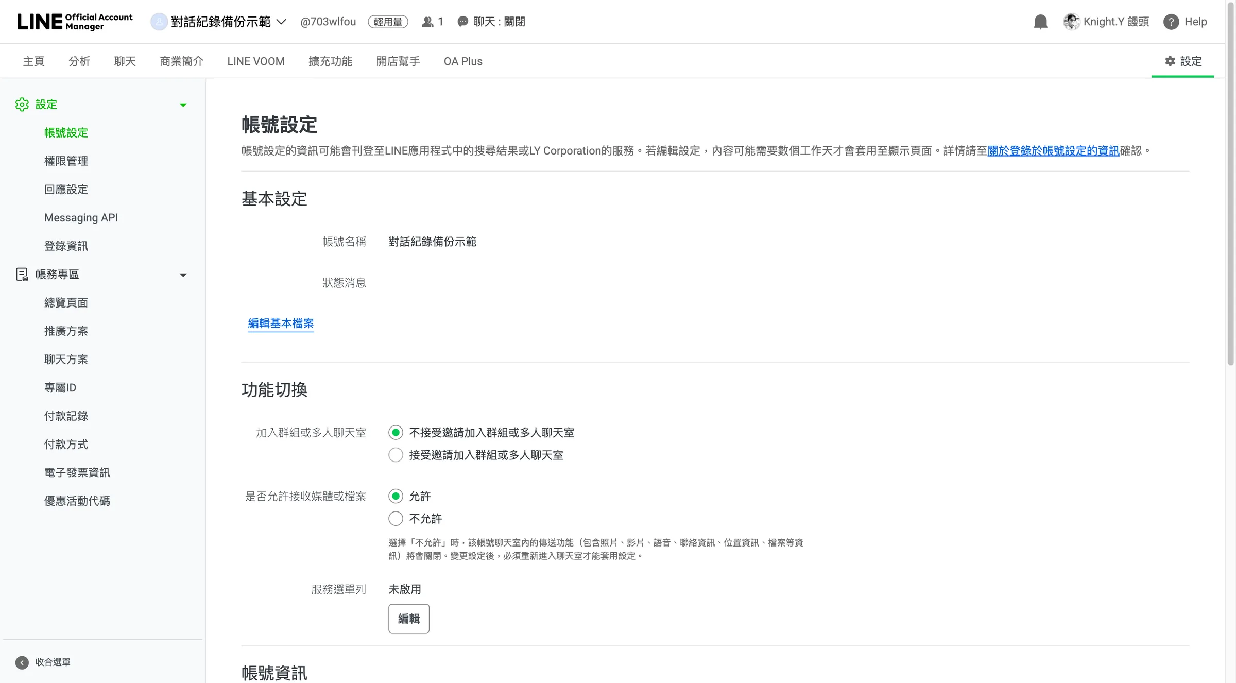Select the 不允許 radio button
1236x683 pixels.
pos(396,519)
